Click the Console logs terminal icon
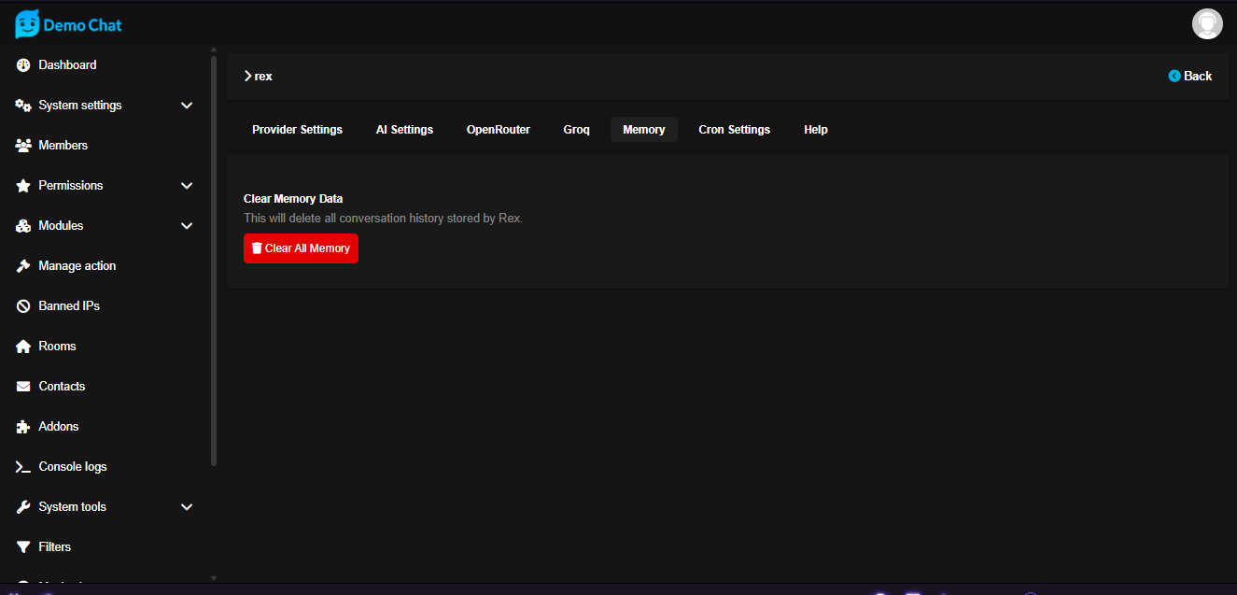Screen dimensions: 1237x595 (x=23, y=467)
